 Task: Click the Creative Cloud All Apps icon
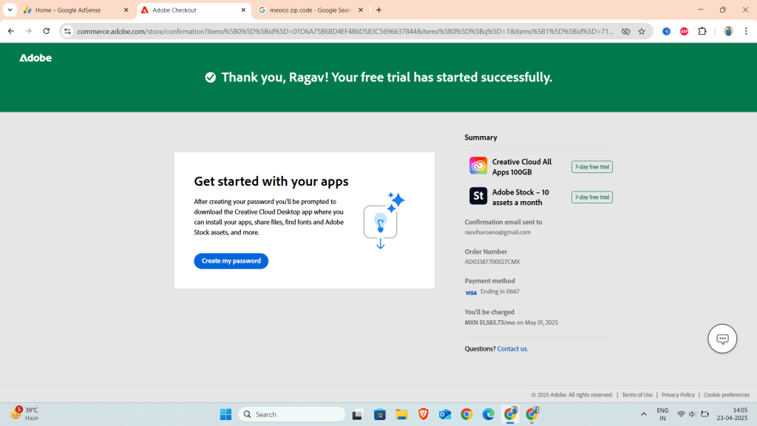click(478, 166)
